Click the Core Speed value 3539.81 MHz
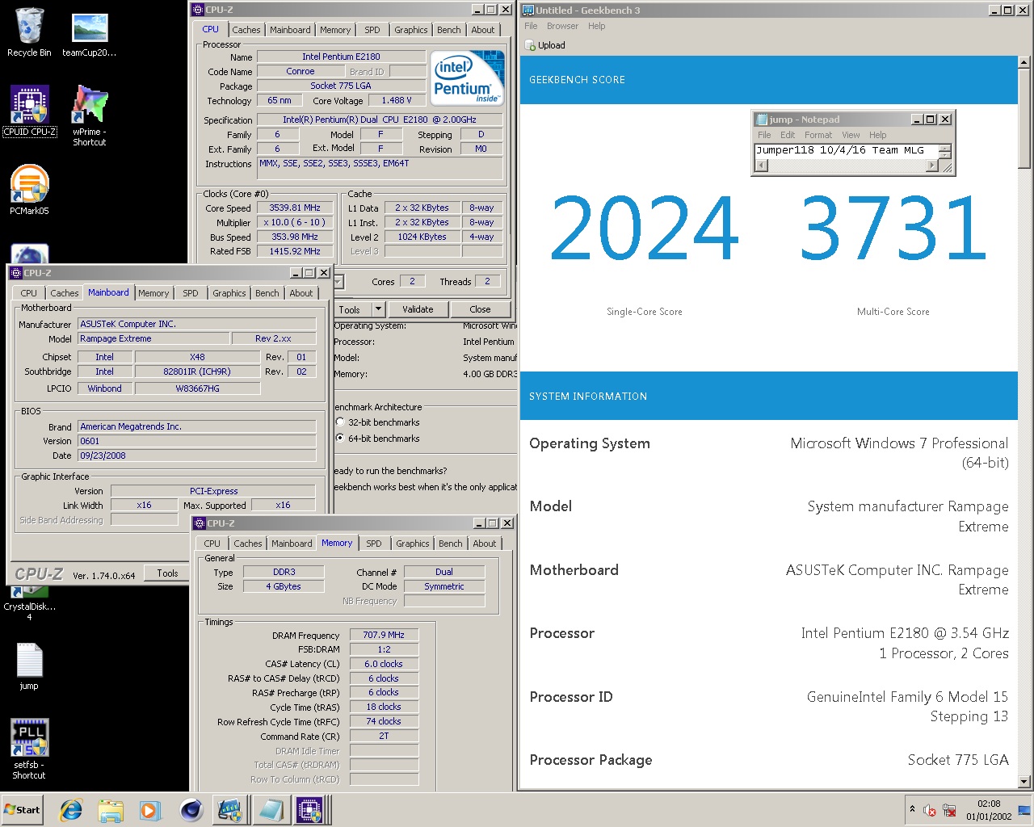The image size is (1034, 827). [x=295, y=208]
